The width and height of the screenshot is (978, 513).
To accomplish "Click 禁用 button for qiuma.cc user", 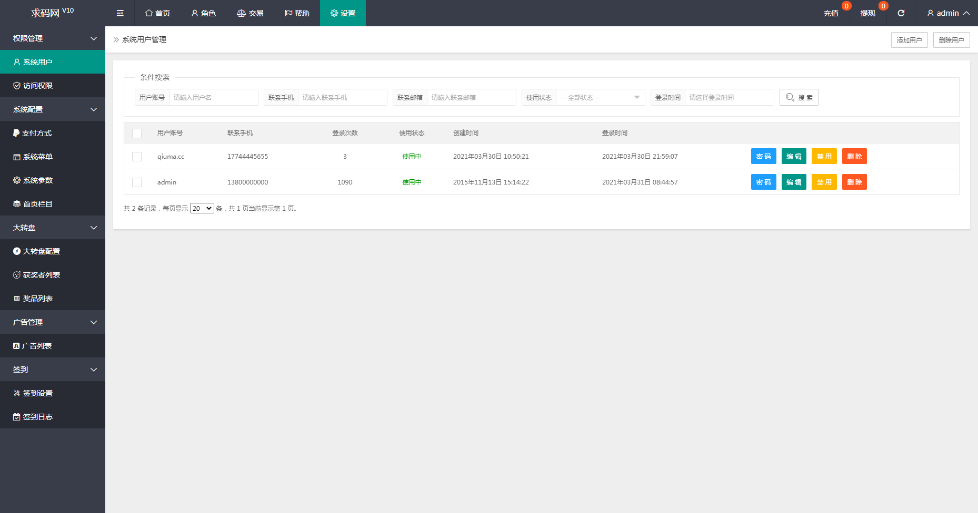I will [824, 157].
